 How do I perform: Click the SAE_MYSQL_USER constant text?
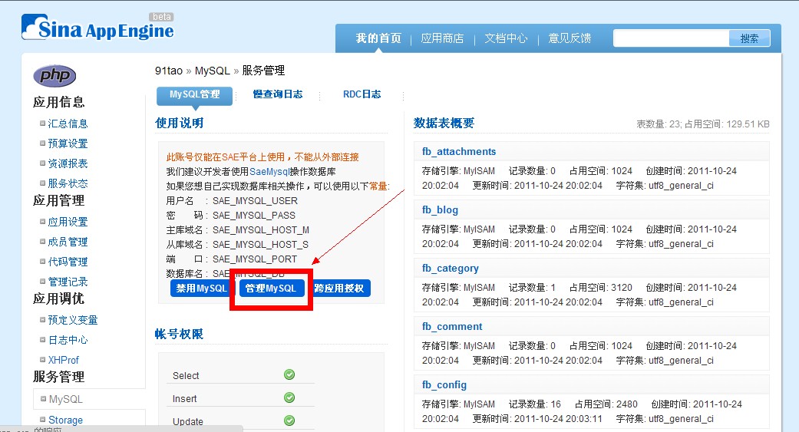point(256,201)
